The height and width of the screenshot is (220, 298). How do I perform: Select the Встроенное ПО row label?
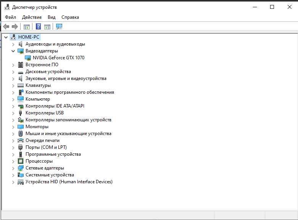(42, 65)
